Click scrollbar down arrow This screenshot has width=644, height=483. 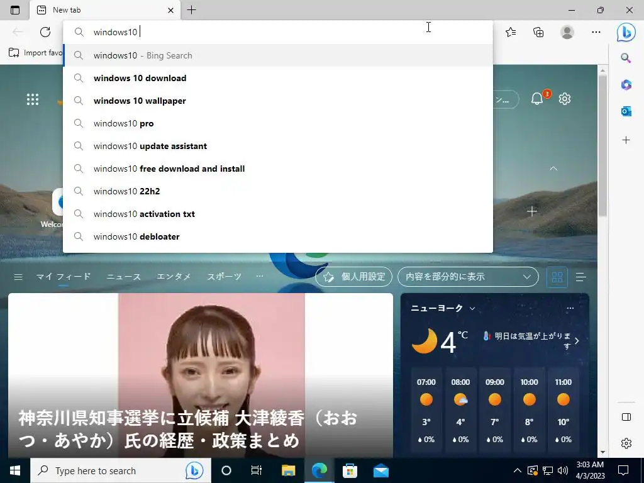tap(602, 452)
